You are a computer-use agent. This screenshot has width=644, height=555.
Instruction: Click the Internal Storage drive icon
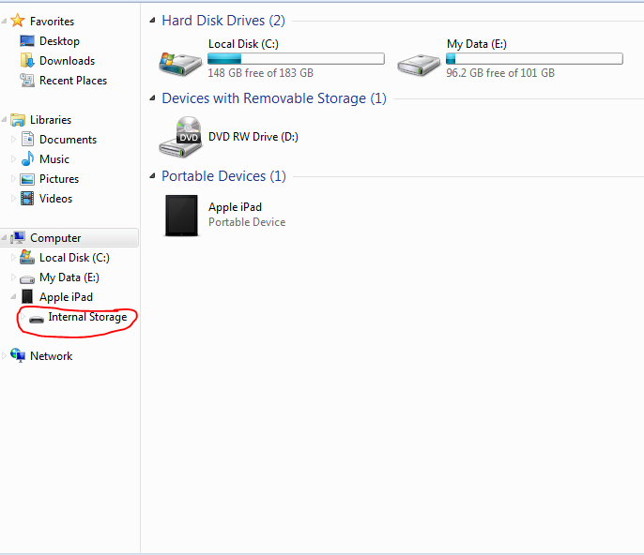37,319
